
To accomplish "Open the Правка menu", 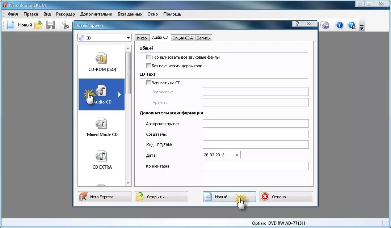I will [31, 14].
